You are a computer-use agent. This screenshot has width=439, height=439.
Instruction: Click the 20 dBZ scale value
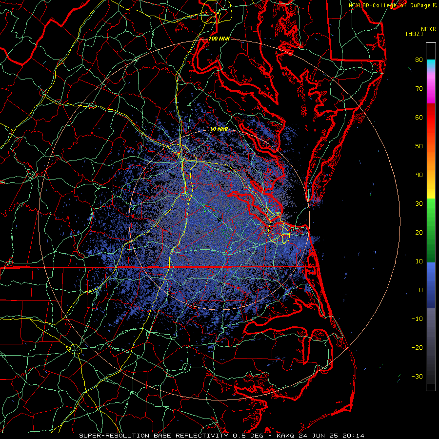tap(419, 233)
